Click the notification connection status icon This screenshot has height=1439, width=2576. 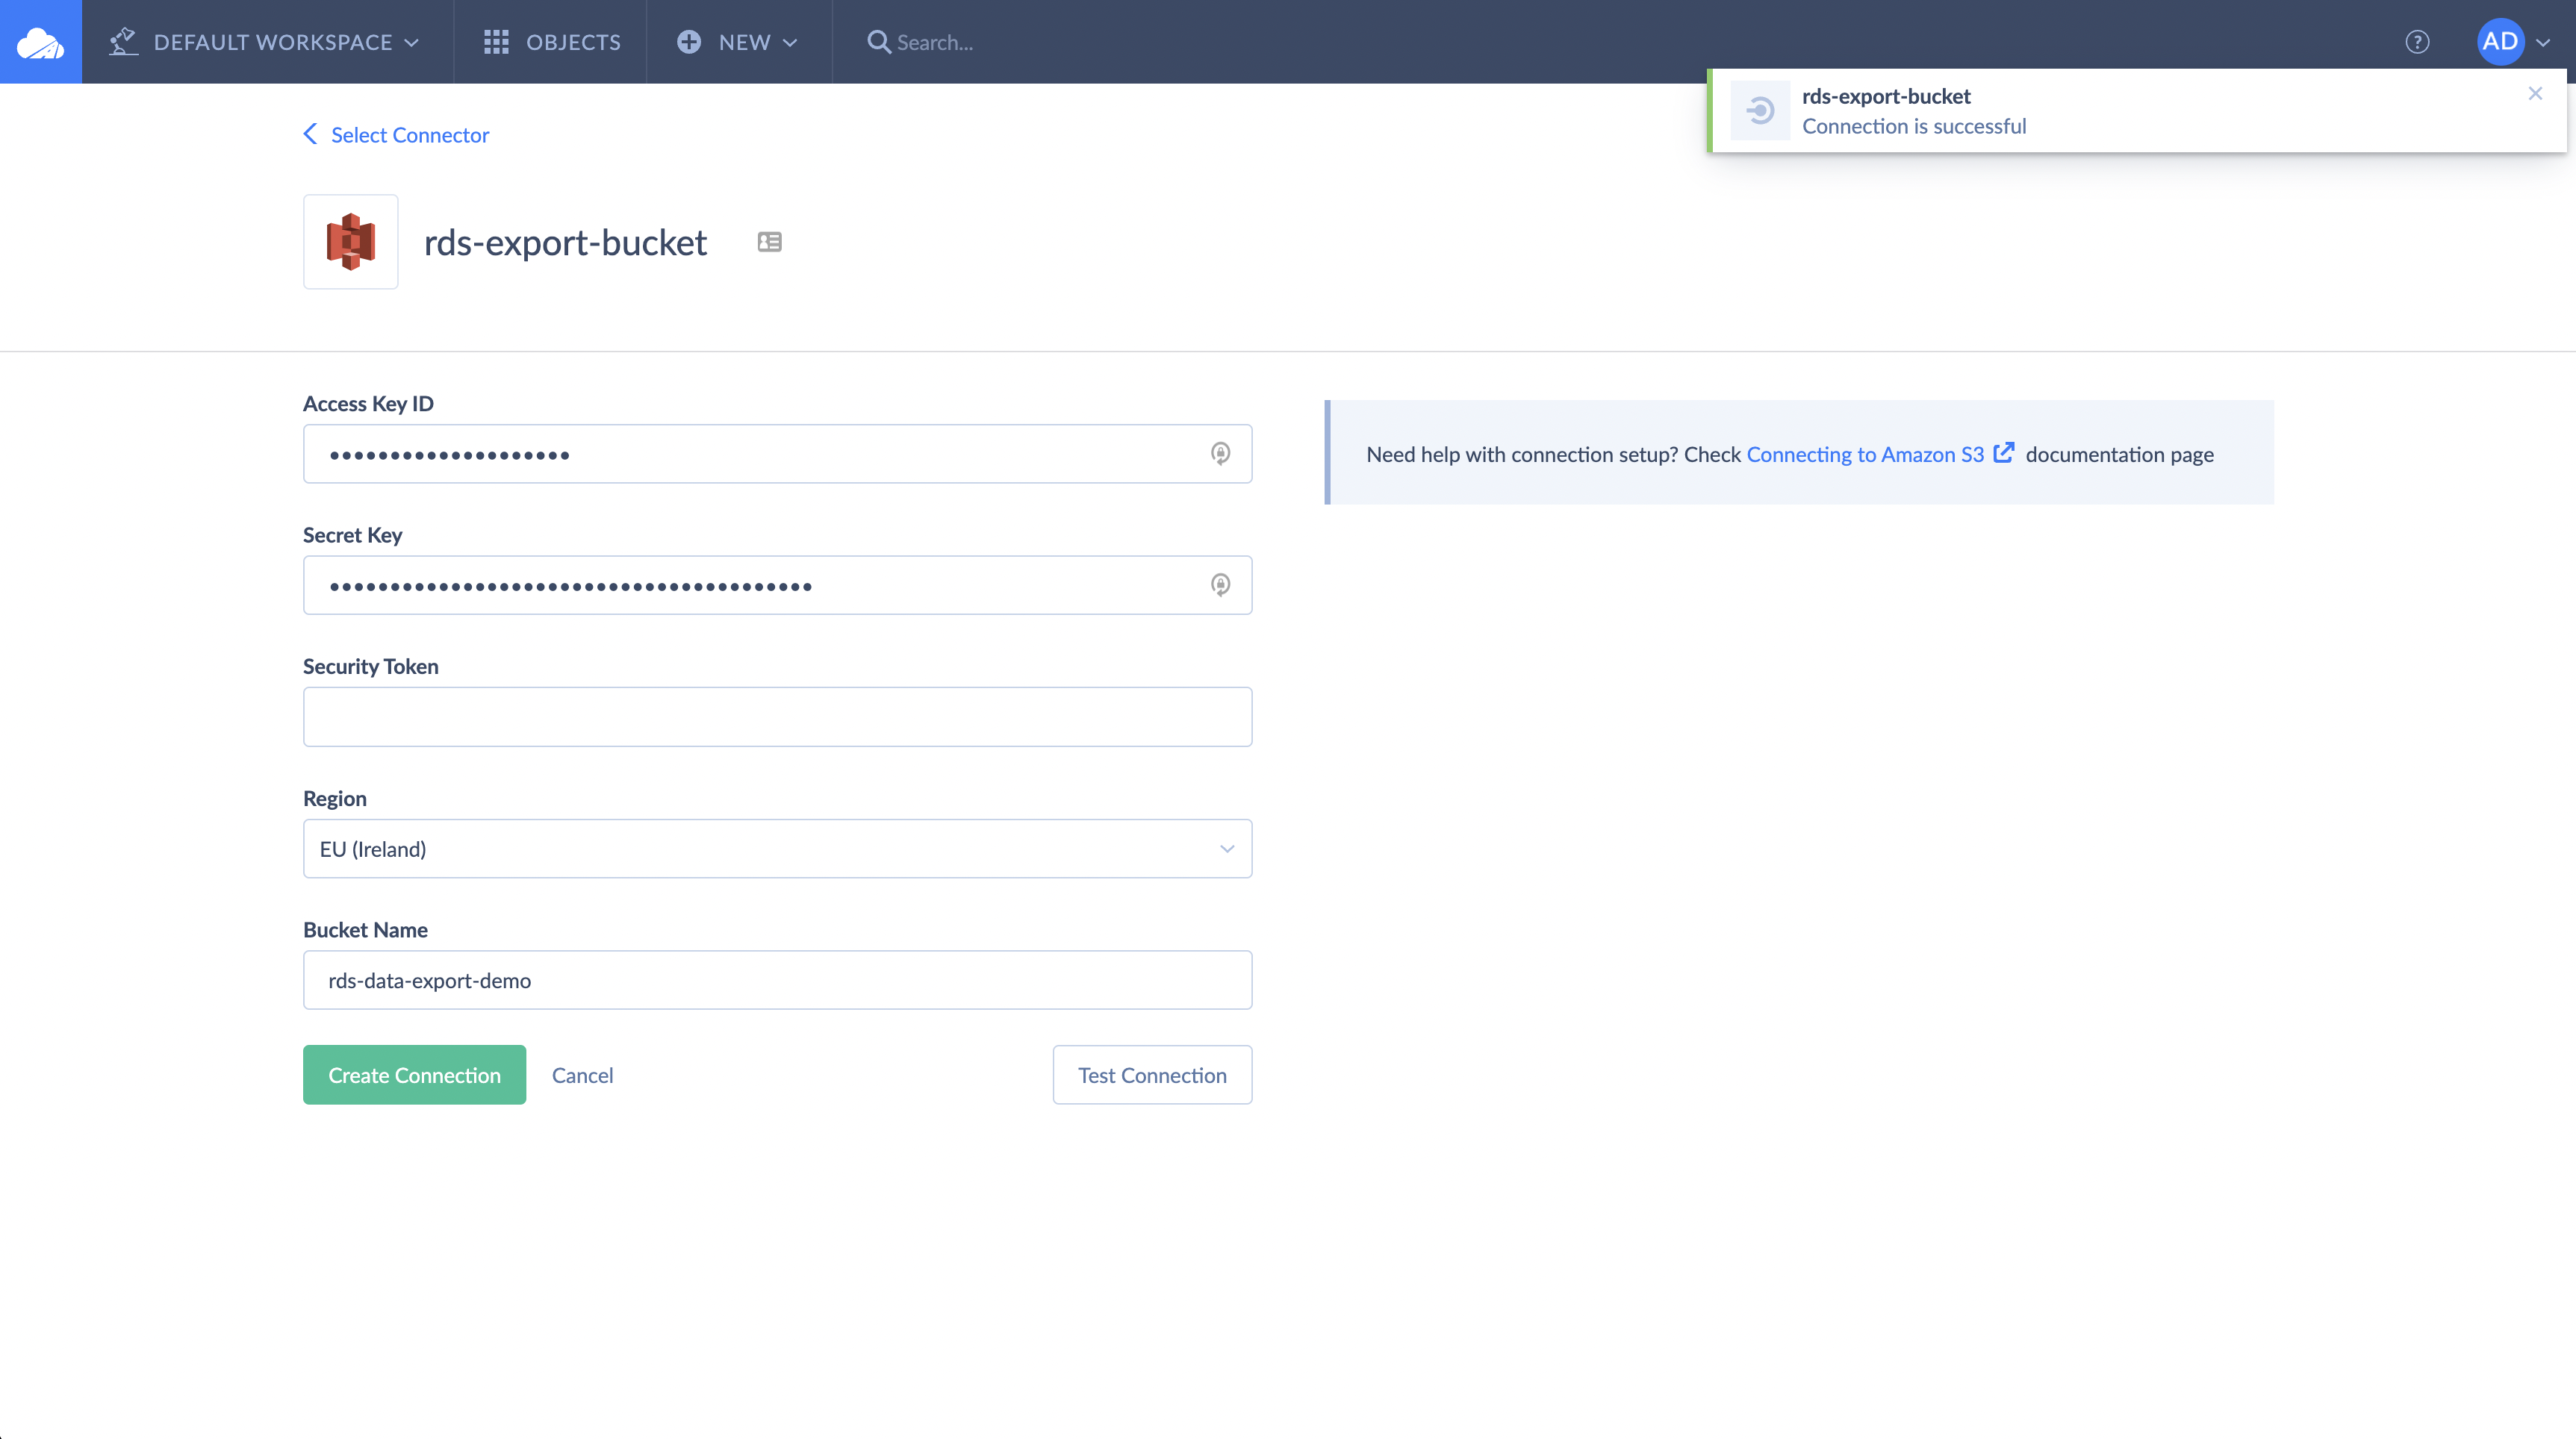(1760, 111)
